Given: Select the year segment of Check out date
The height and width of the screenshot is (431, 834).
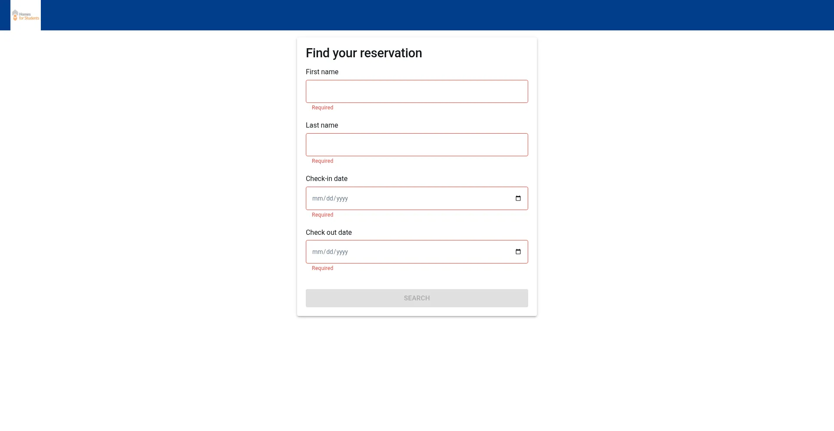Looking at the screenshot, I should pyautogui.click(x=342, y=252).
